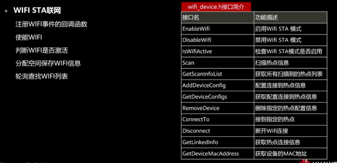
Task: Click the RemoveDevice interface name
Action: [201, 108]
